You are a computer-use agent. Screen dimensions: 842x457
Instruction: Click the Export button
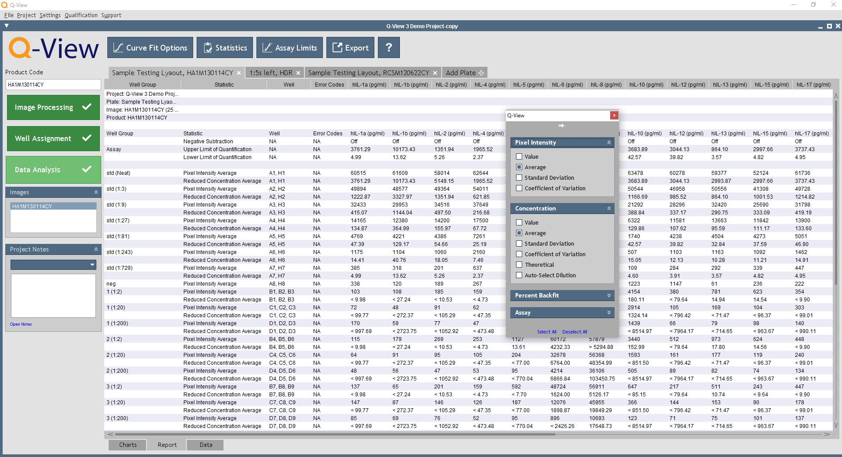coord(350,47)
